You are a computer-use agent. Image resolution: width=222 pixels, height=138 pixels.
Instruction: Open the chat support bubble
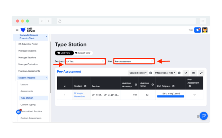[x=203, y=116]
